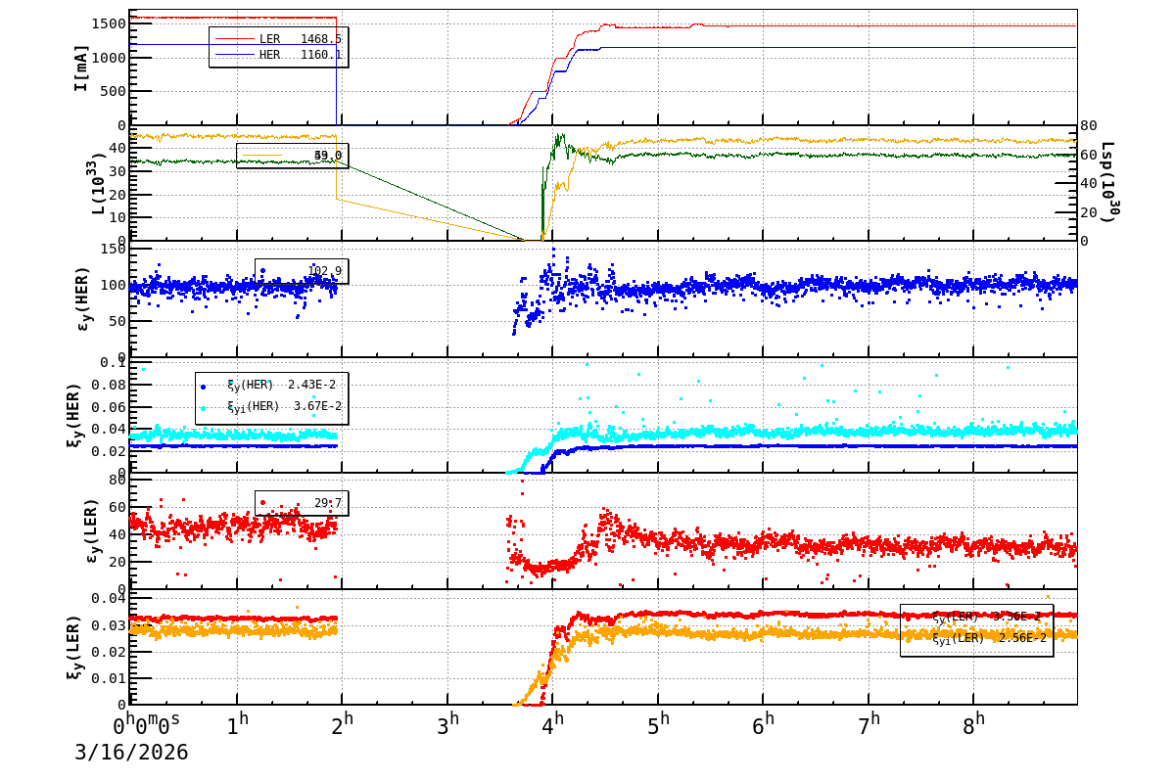Viewport: 1175px width, 781px height.
Task: Click the red LER line sample in legend
Action: click(x=234, y=39)
